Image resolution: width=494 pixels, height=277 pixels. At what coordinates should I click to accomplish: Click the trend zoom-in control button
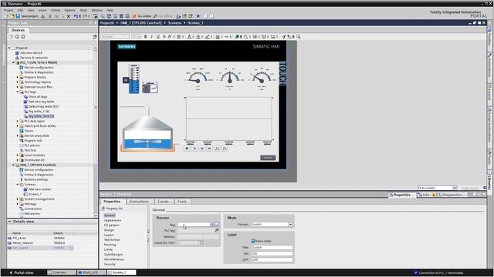(217, 149)
